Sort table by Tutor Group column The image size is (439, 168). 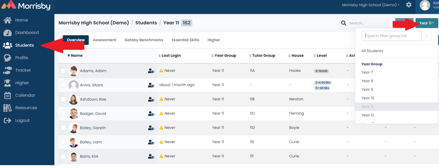pyautogui.click(x=262, y=55)
